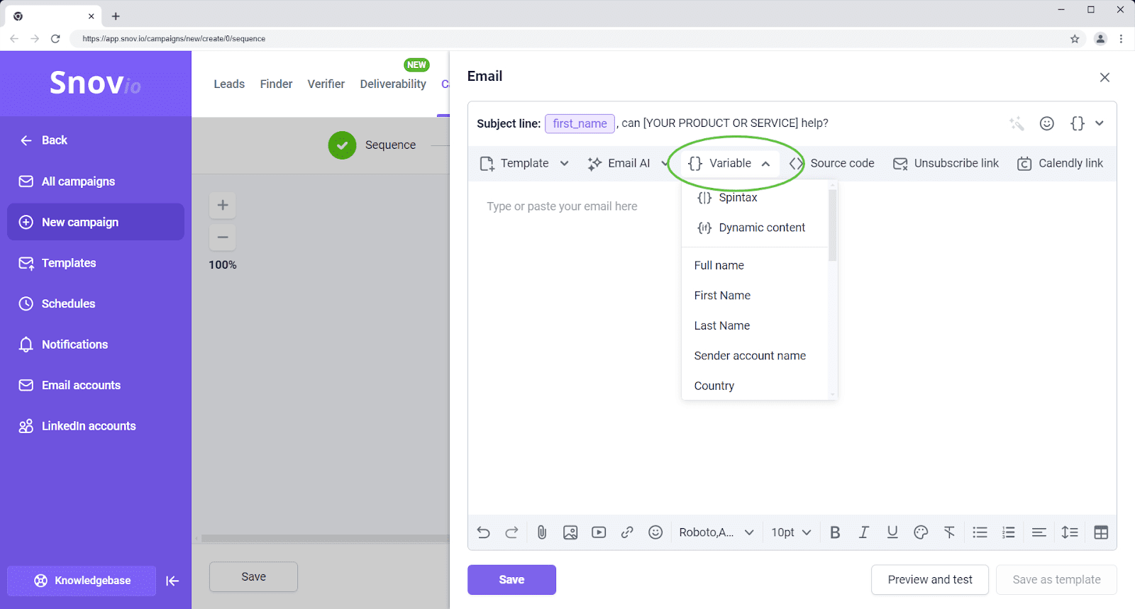The height and width of the screenshot is (609, 1135).
Task: Open the text color palette icon
Action: (x=921, y=532)
